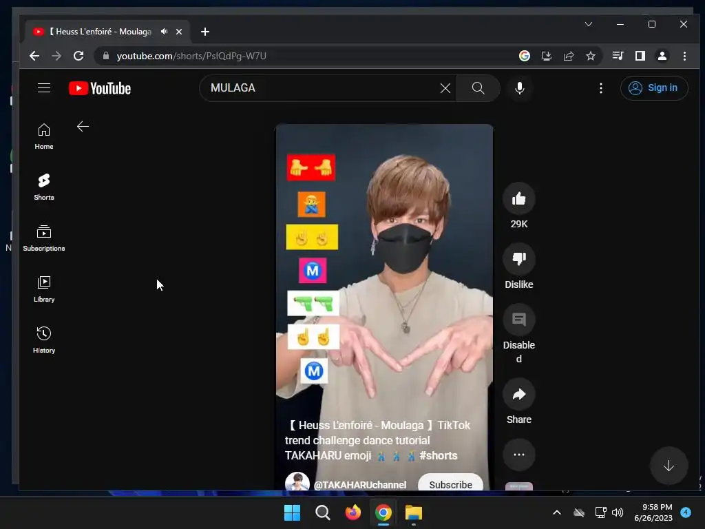The image size is (705, 529).
Task: Go back in Chrome navigation
Action: click(x=34, y=56)
